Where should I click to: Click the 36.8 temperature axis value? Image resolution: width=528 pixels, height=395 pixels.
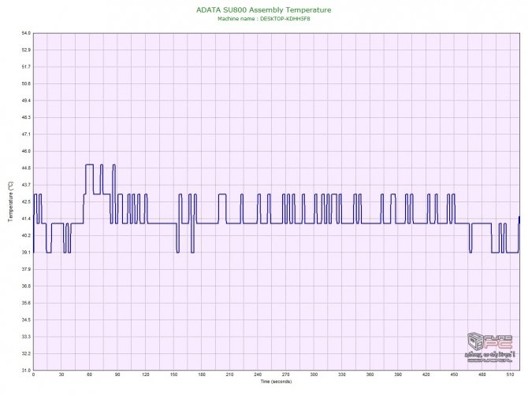[26, 286]
